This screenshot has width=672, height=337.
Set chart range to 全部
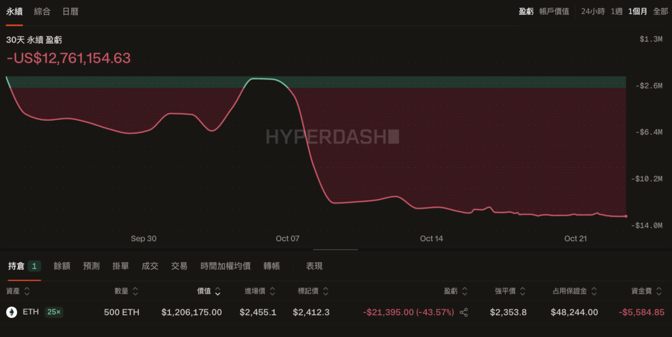tap(660, 11)
